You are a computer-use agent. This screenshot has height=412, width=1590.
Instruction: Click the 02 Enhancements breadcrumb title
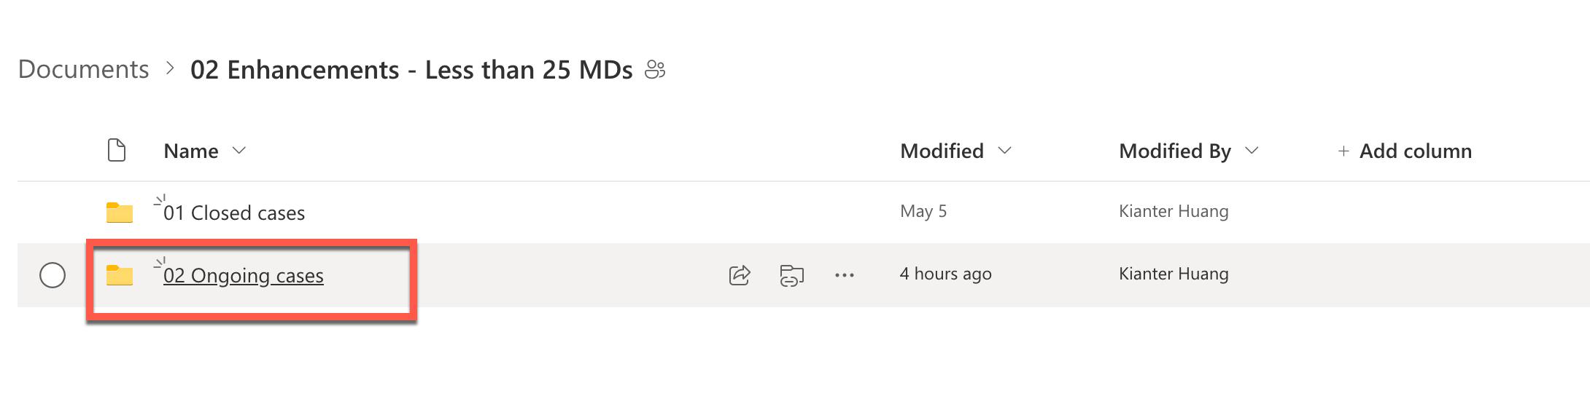click(411, 70)
